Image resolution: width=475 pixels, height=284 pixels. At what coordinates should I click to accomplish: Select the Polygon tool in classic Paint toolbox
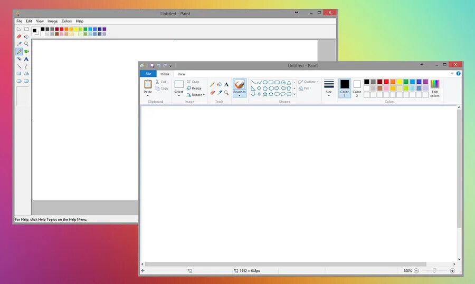click(26, 73)
